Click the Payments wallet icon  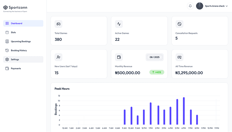pyautogui.click(x=7, y=68)
